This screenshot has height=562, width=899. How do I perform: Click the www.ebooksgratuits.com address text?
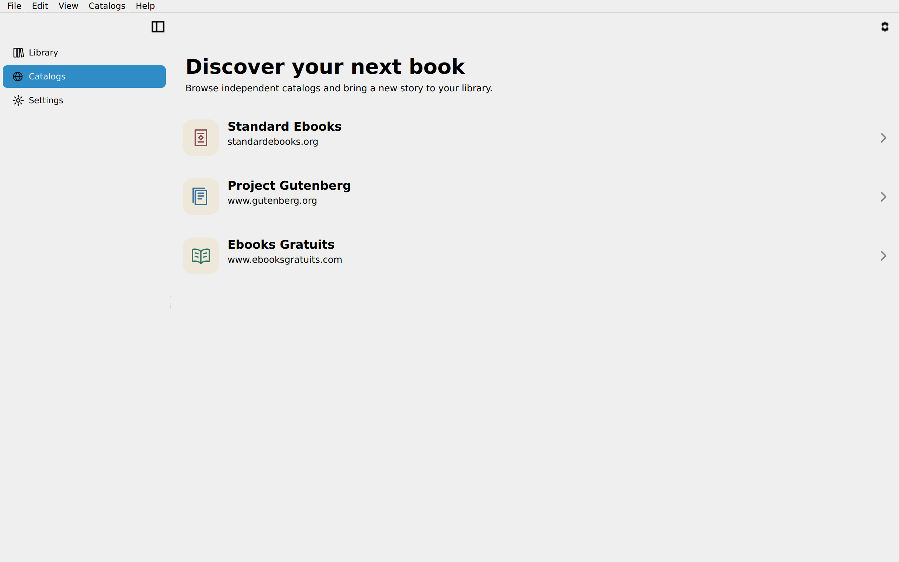[x=284, y=260]
